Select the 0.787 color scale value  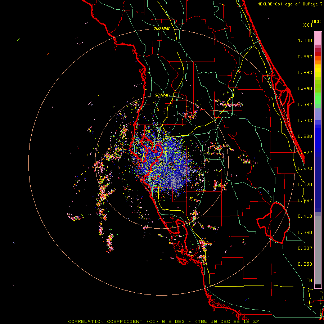[x=305, y=104]
